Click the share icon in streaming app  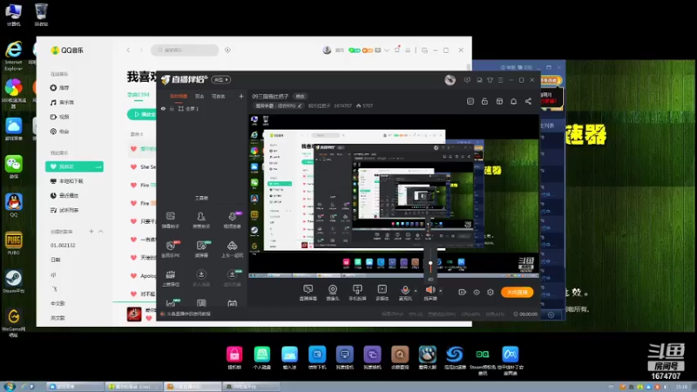(528, 101)
